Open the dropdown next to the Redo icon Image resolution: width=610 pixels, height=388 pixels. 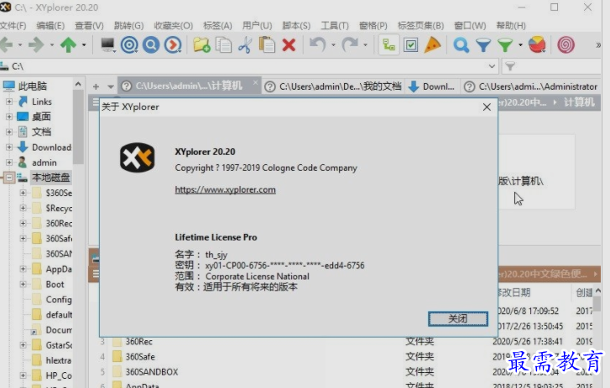tap(365, 45)
